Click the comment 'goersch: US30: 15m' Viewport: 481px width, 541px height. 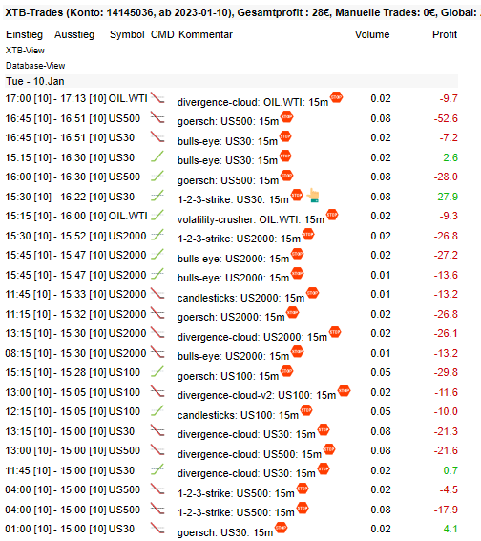(225, 532)
